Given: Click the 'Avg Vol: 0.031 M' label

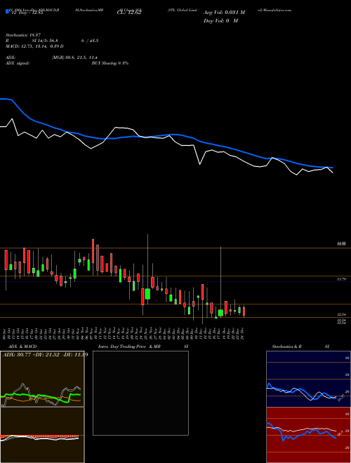Looking at the screenshot, I should click(x=224, y=13).
